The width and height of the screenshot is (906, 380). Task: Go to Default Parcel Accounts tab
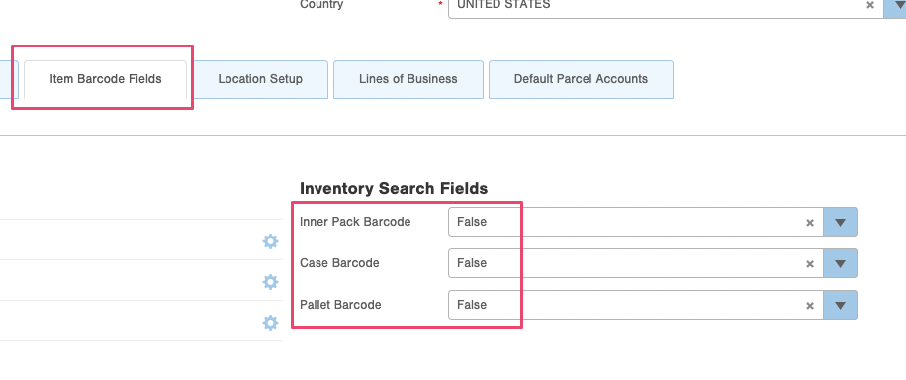(581, 79)
